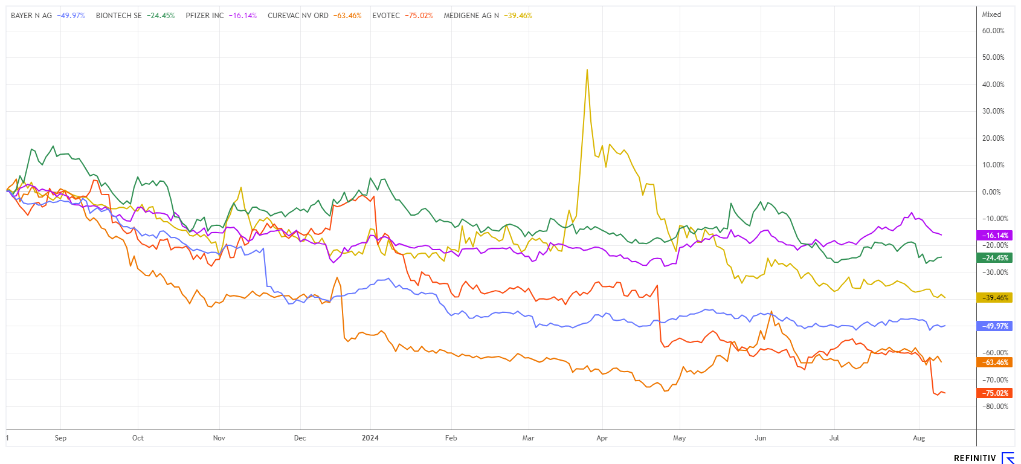Click the orange -63.46% axis price tag
1021x464 pixels.
tap(994, 362)
